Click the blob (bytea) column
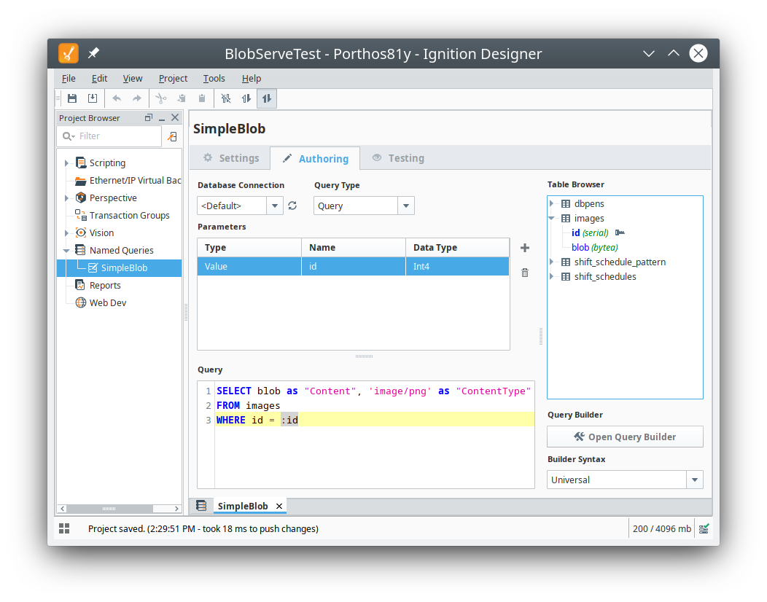Screen dimensions: 767x602 594,248
